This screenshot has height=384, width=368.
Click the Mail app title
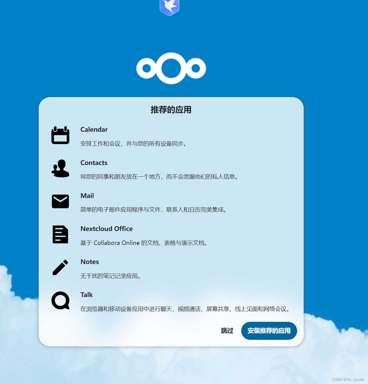coord(87,196)
